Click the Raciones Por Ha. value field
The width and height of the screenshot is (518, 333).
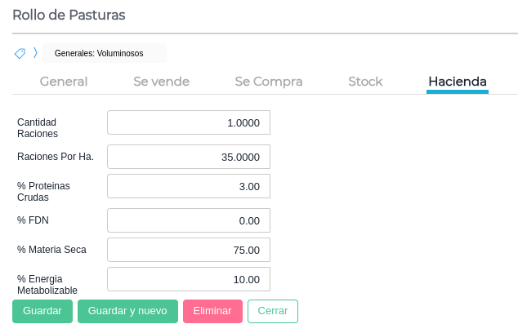click(x=189, y=157)
